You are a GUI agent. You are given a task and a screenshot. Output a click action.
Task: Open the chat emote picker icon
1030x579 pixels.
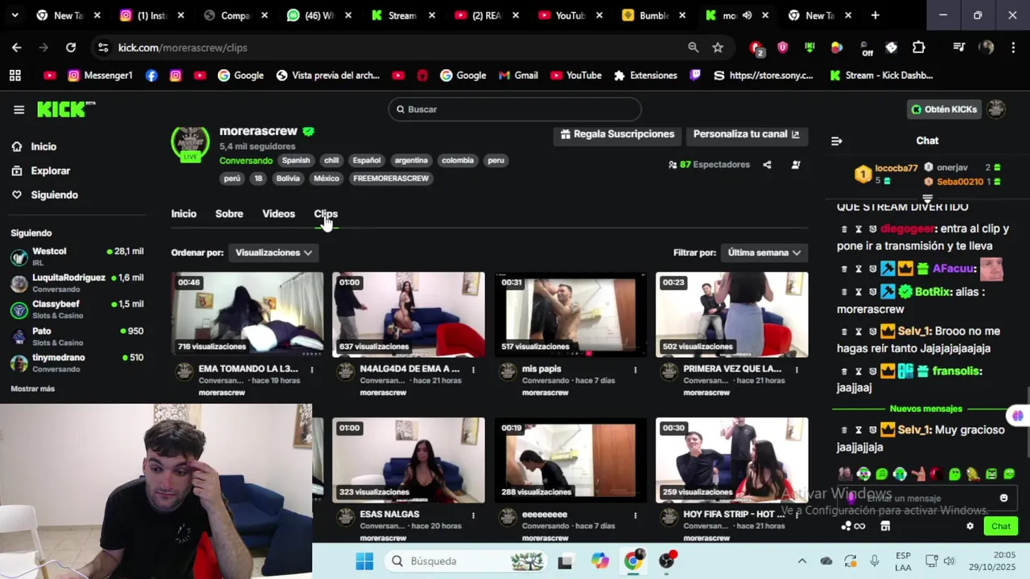click(1003, 499)
